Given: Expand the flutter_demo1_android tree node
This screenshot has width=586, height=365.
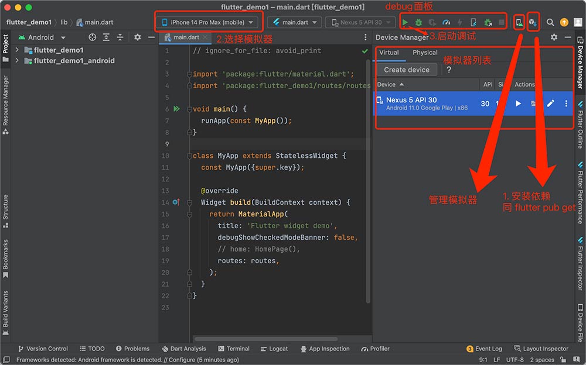Looking at the screenshot, I should [18, 61].
